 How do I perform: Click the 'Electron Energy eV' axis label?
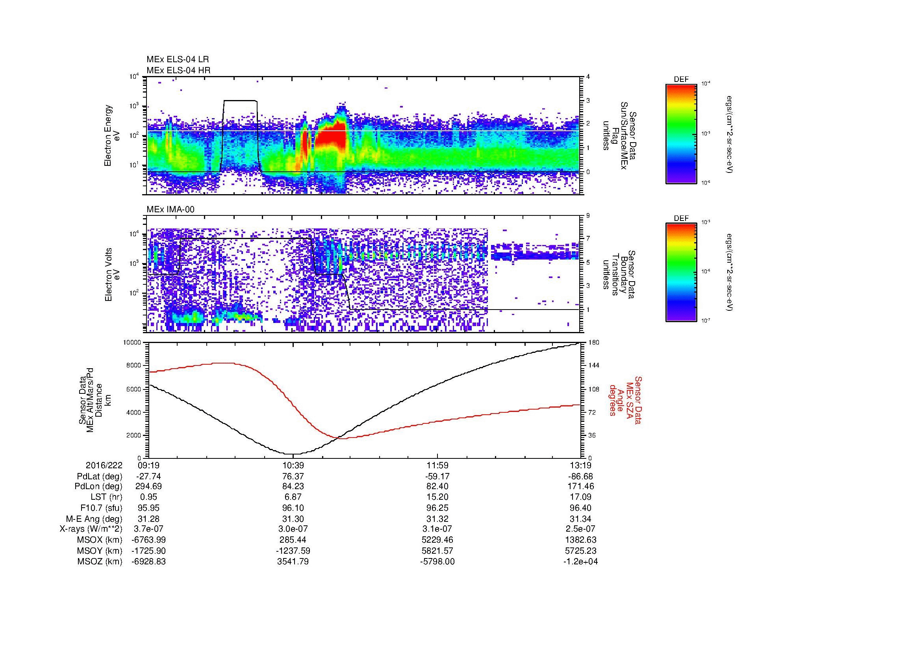pos(112,135)
